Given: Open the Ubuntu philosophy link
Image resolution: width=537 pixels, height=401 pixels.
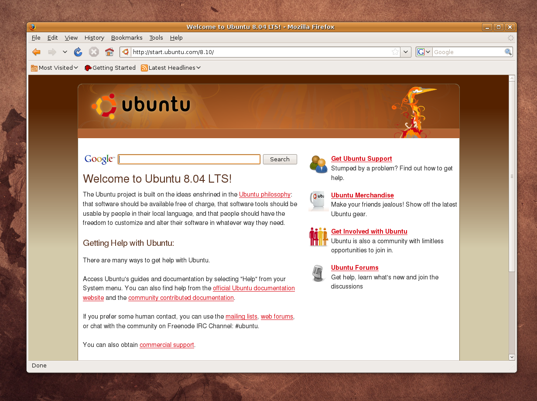Looking at the screenshot, I should tap(265, 194).
